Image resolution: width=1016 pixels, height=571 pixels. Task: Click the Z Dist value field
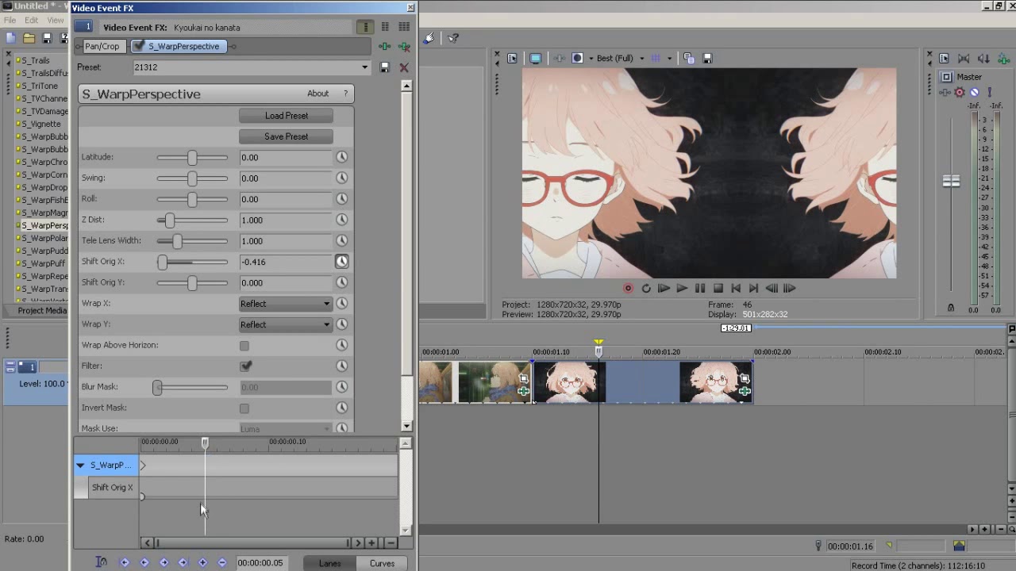pyautogui.click(x=286, y=220)
